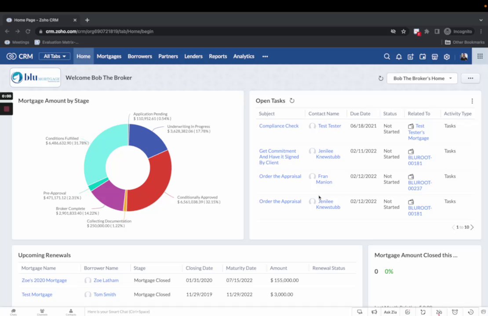488x316 pixels.
Task: Open the marketplace store icon
Action: coord(435,57)
